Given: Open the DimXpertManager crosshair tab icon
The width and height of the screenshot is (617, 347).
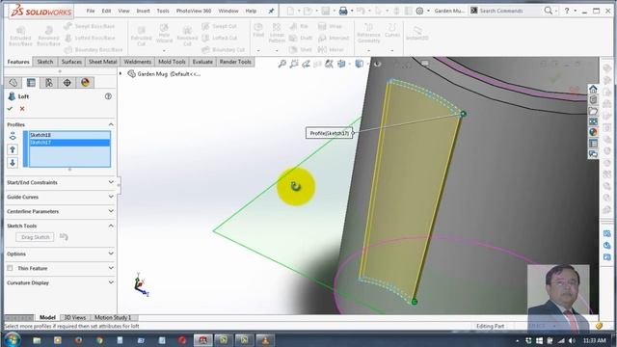Looking at the screenshot, I should click(67, 83).
